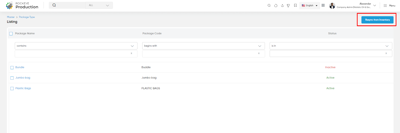
Task: Check the Jumbo bag row checkbox
Action: tap(12, 78)
